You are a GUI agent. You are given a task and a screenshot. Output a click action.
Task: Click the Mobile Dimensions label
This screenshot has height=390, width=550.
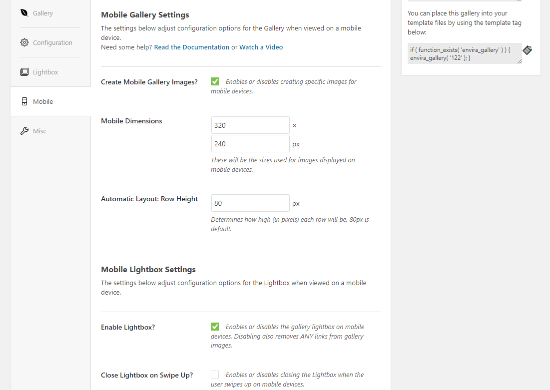tap(131, 121)
